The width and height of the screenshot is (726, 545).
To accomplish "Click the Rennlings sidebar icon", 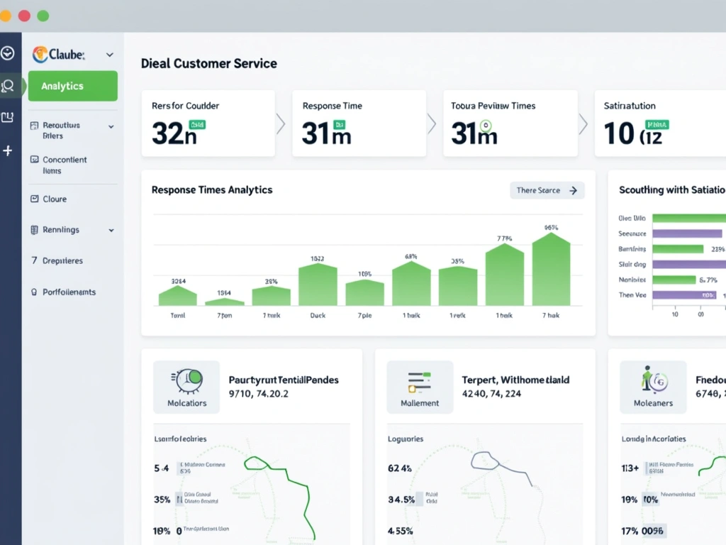I will pos(35,229).
